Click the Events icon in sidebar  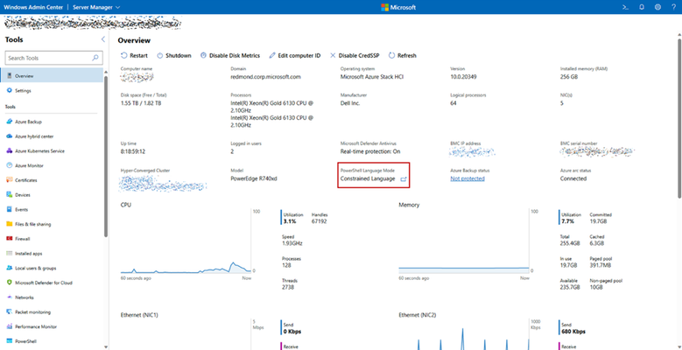[x=9, y=209]
